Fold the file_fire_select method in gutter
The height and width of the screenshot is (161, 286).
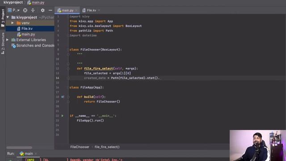click(x=68, y=68)
